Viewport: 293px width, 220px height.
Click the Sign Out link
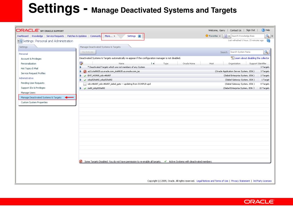pos(250,30)
